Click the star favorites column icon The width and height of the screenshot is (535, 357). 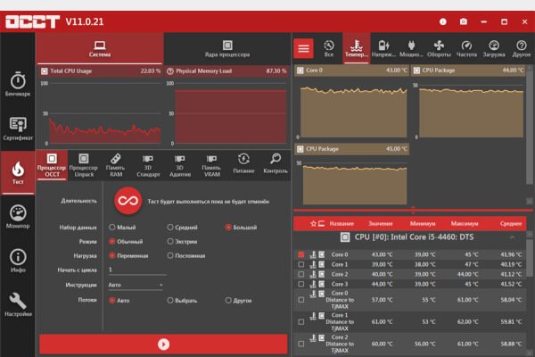(313, 224)
